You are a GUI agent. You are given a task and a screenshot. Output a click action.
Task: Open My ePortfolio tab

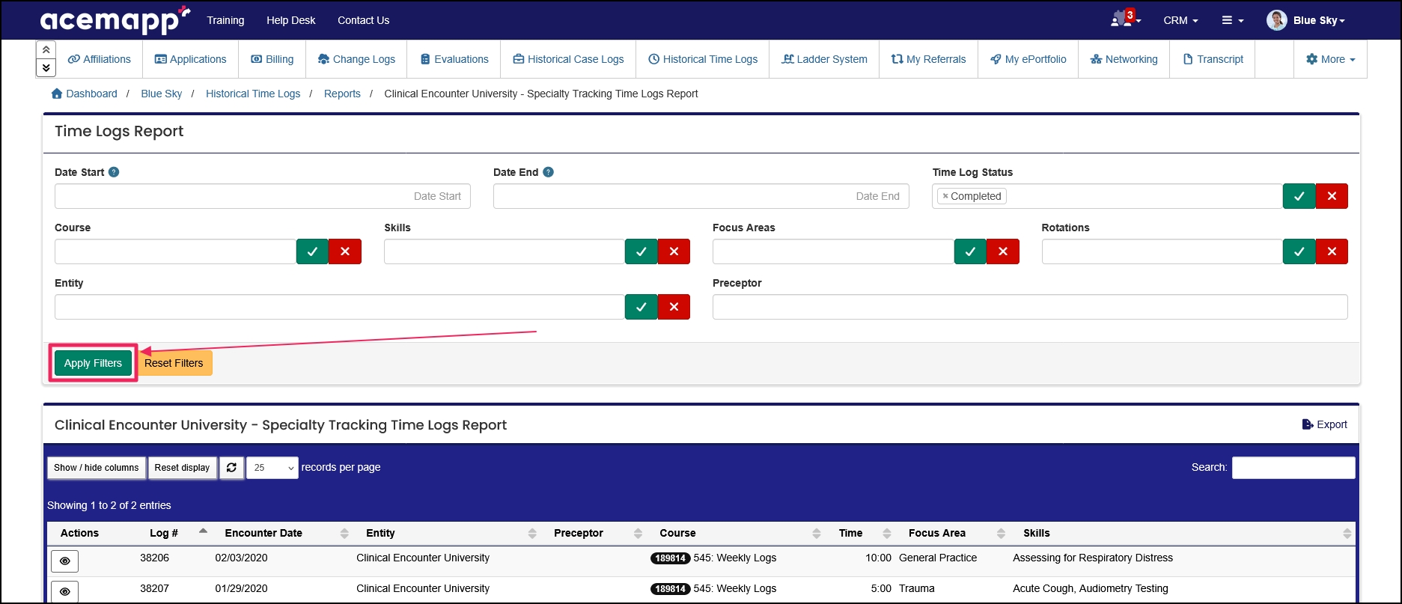pyautogui.click(x=1028, y=59)
